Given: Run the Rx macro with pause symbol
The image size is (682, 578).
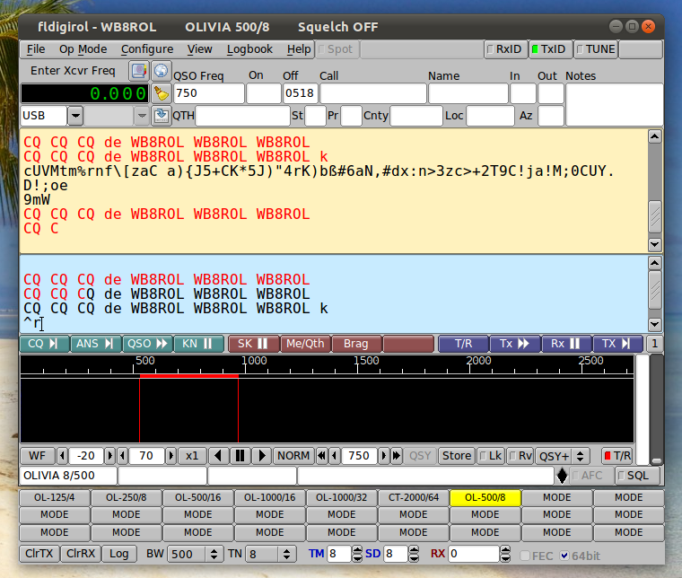Looking at the screenshot, I should [566, 344].
